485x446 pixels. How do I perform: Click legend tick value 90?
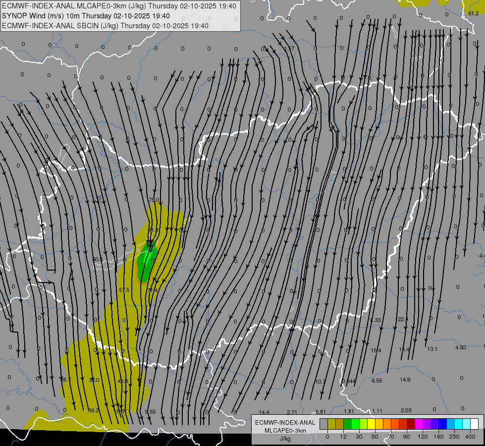(x=407, y=437)
